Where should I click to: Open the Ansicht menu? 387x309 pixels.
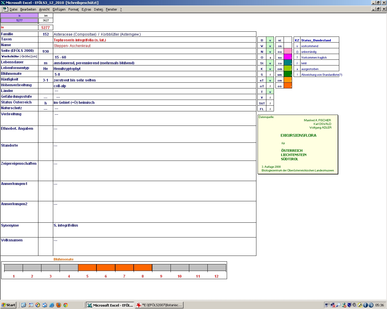44,9
